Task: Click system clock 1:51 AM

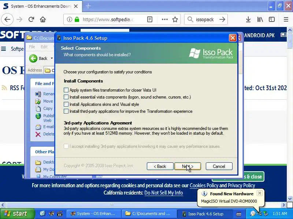Action: (x=279, y=214)
